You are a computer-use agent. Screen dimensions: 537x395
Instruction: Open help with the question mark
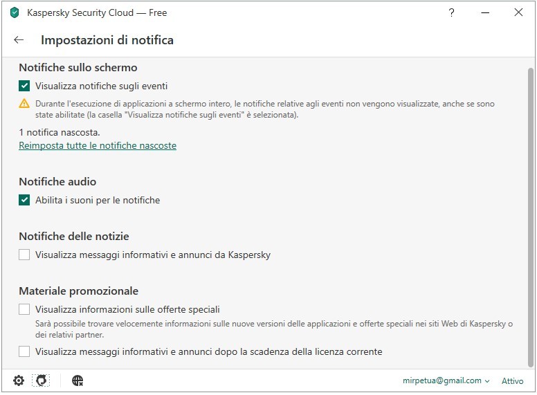(452, 12)
